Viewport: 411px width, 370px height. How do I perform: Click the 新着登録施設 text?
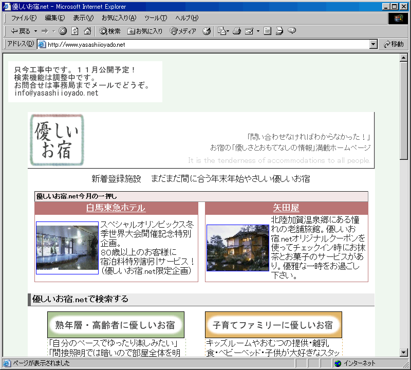pos(116,179)
